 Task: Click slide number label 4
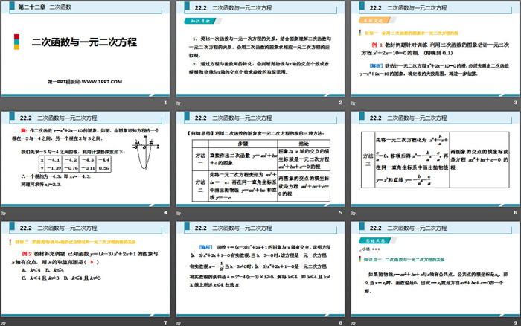pos(165,213)
